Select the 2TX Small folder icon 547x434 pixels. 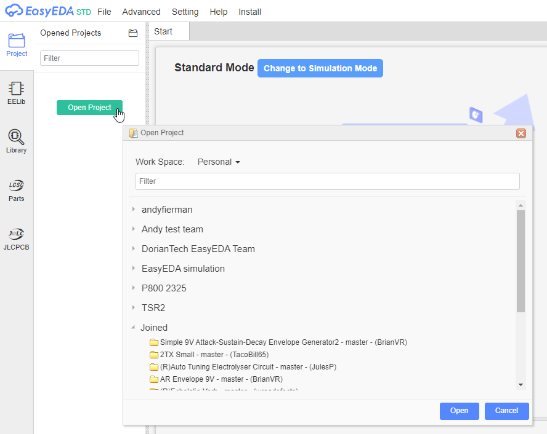point(154,355)
